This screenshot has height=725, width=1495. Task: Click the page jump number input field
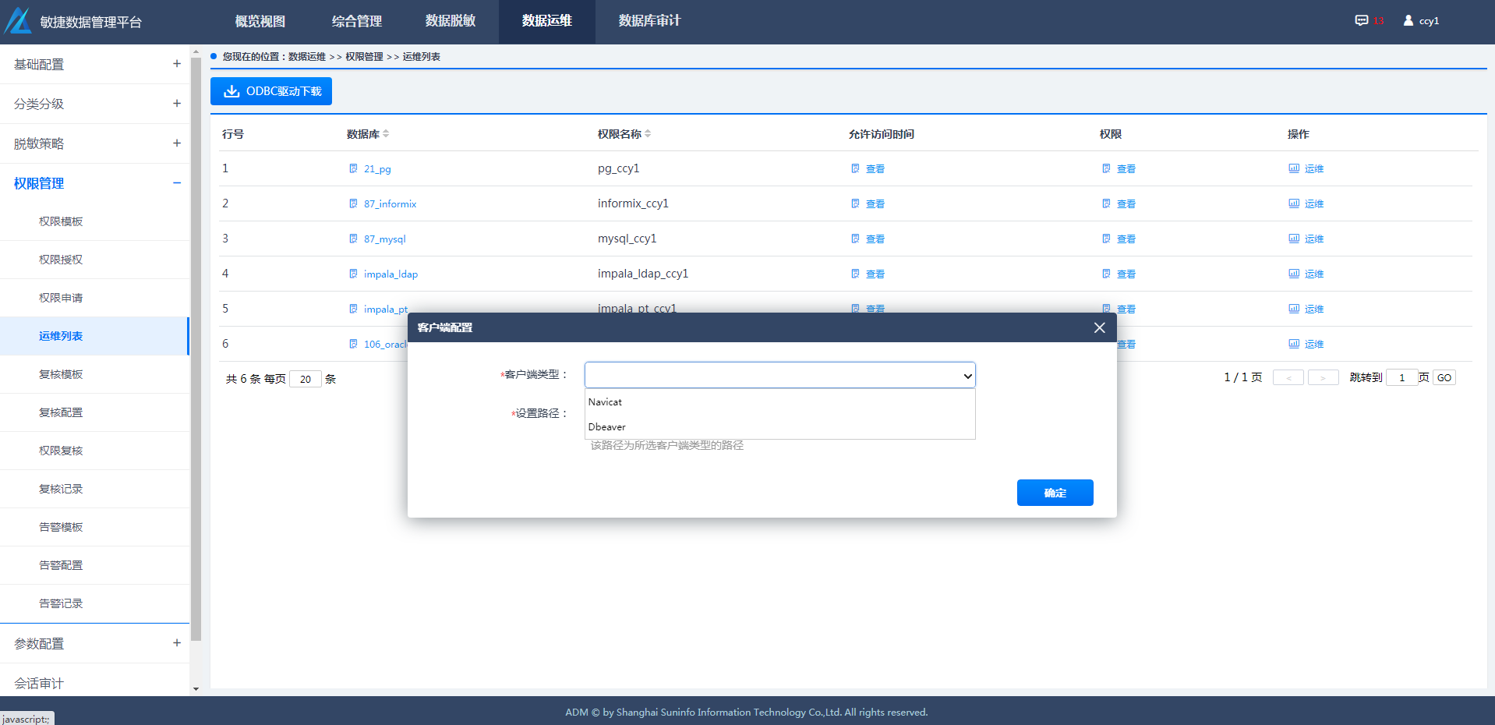[1401, 378]
